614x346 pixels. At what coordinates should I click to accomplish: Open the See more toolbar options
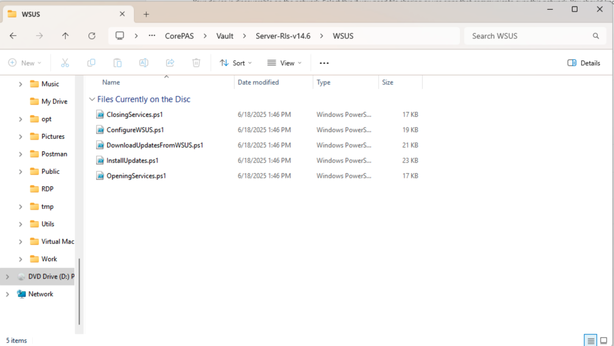coord(324,63)
